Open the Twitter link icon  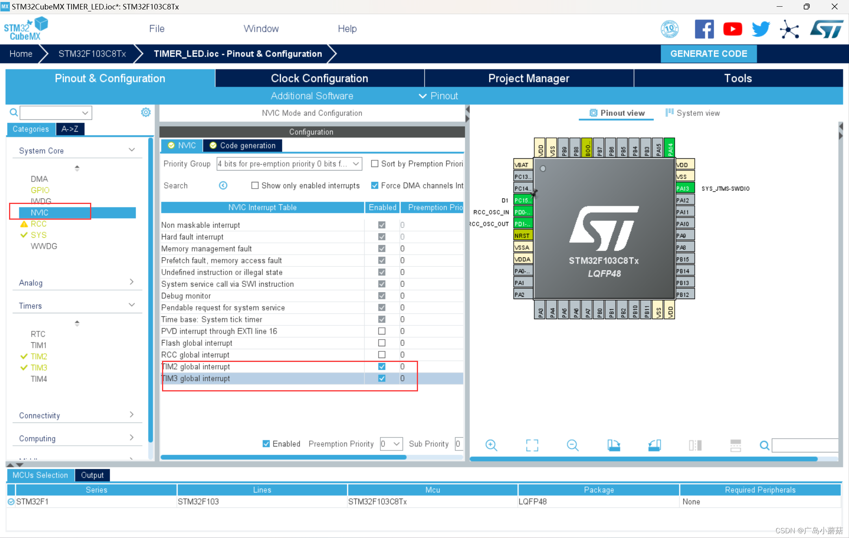(x=761, y=29)
